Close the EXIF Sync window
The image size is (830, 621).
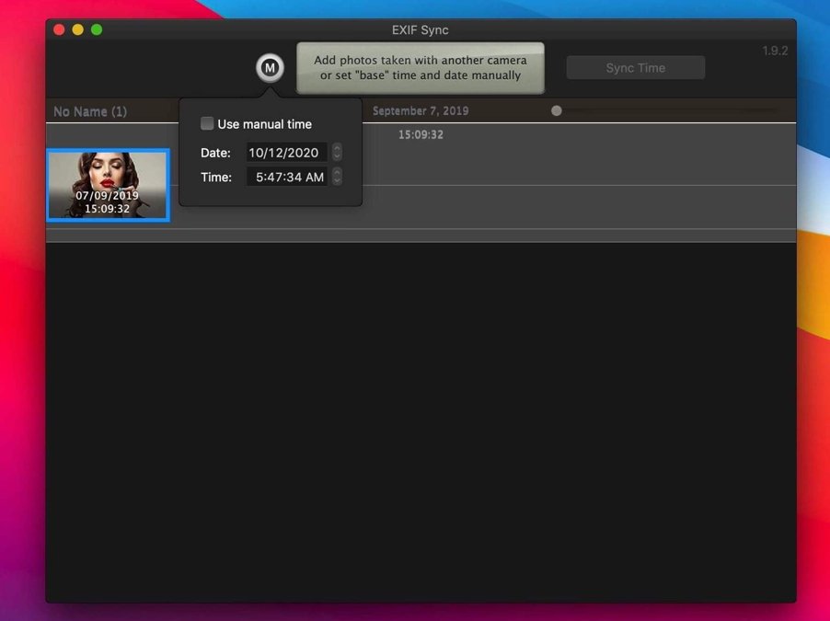(59, 29)
